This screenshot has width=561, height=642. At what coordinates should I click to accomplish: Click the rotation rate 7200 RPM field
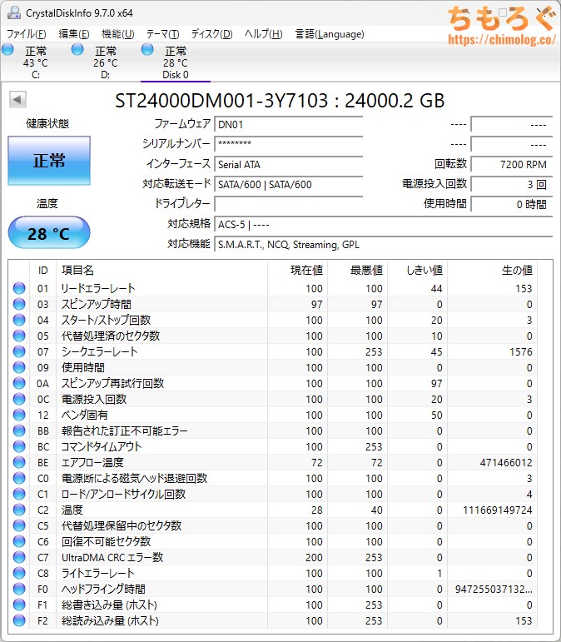tap(512, 164)
